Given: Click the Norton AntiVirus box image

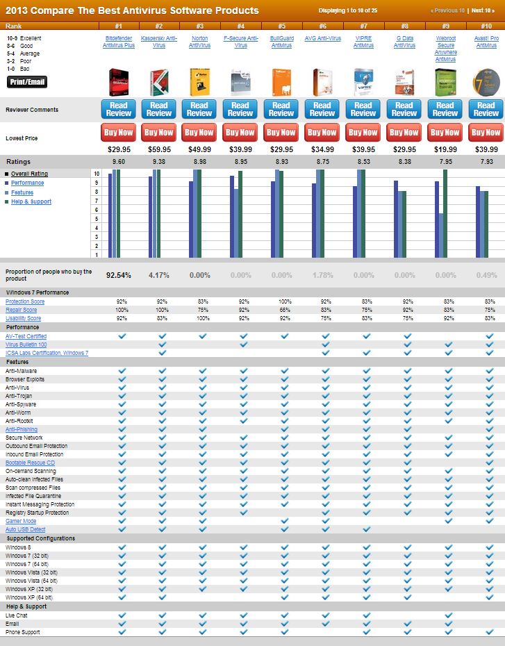Looking at the screenshot, I should 200,82.
